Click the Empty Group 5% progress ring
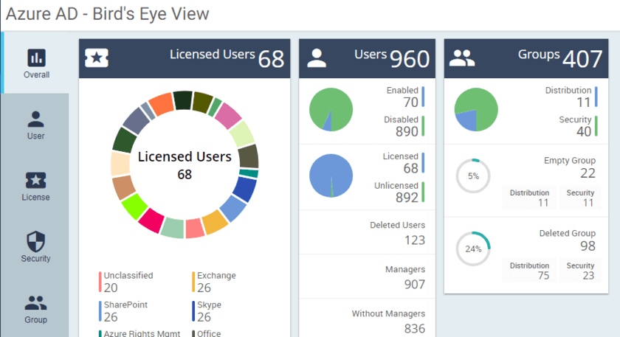 click(x=473, y=176)
